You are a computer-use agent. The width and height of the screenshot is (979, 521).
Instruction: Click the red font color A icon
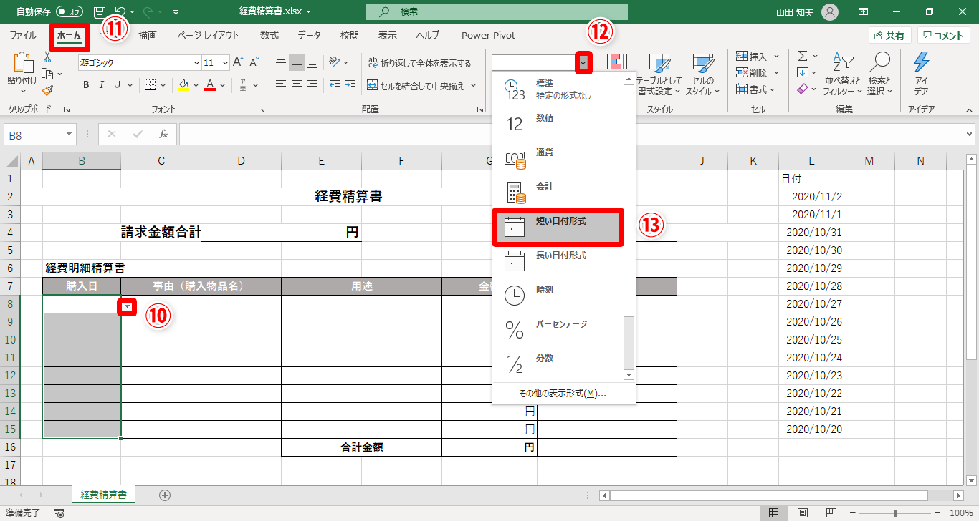(210, 85)
